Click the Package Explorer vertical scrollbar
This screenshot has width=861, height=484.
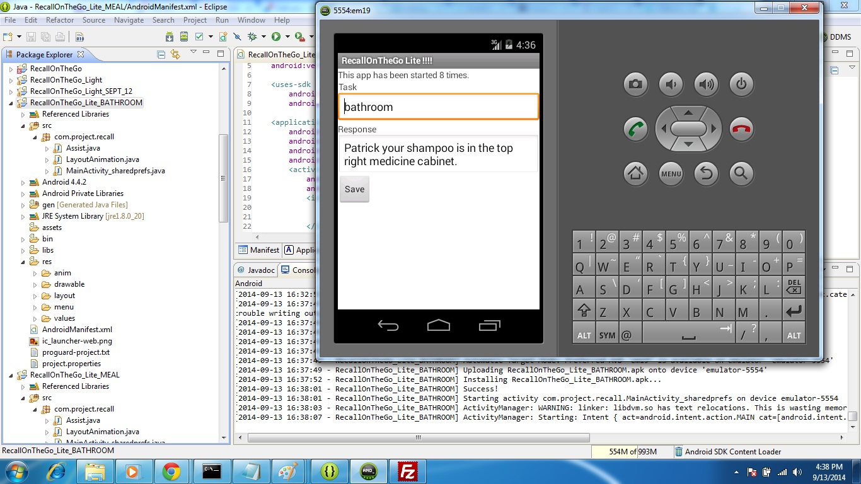point(223,178)
